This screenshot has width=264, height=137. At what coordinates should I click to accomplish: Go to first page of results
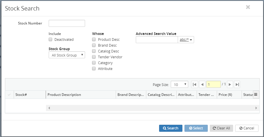[x=194, y=85]
